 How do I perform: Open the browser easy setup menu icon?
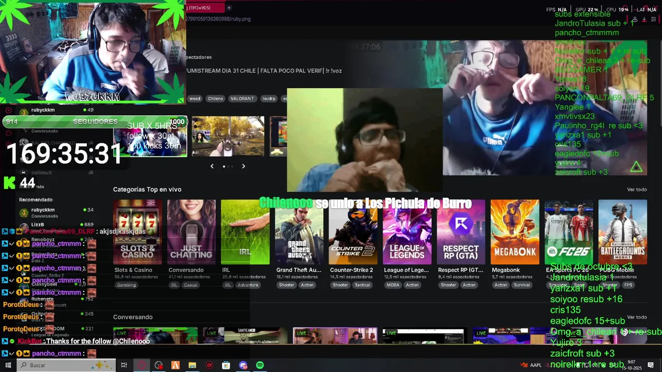[653, 19]
